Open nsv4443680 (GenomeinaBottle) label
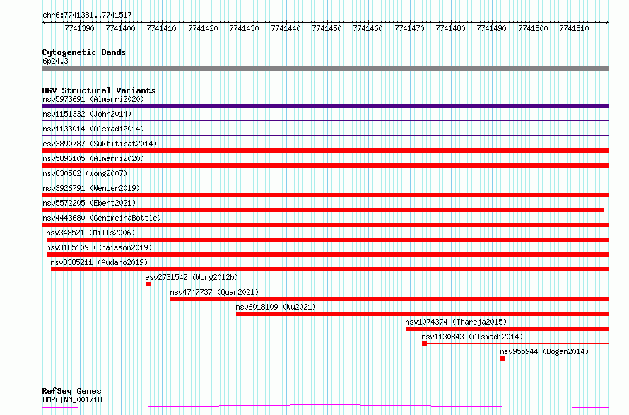629x415 pixels. (102, 218)
